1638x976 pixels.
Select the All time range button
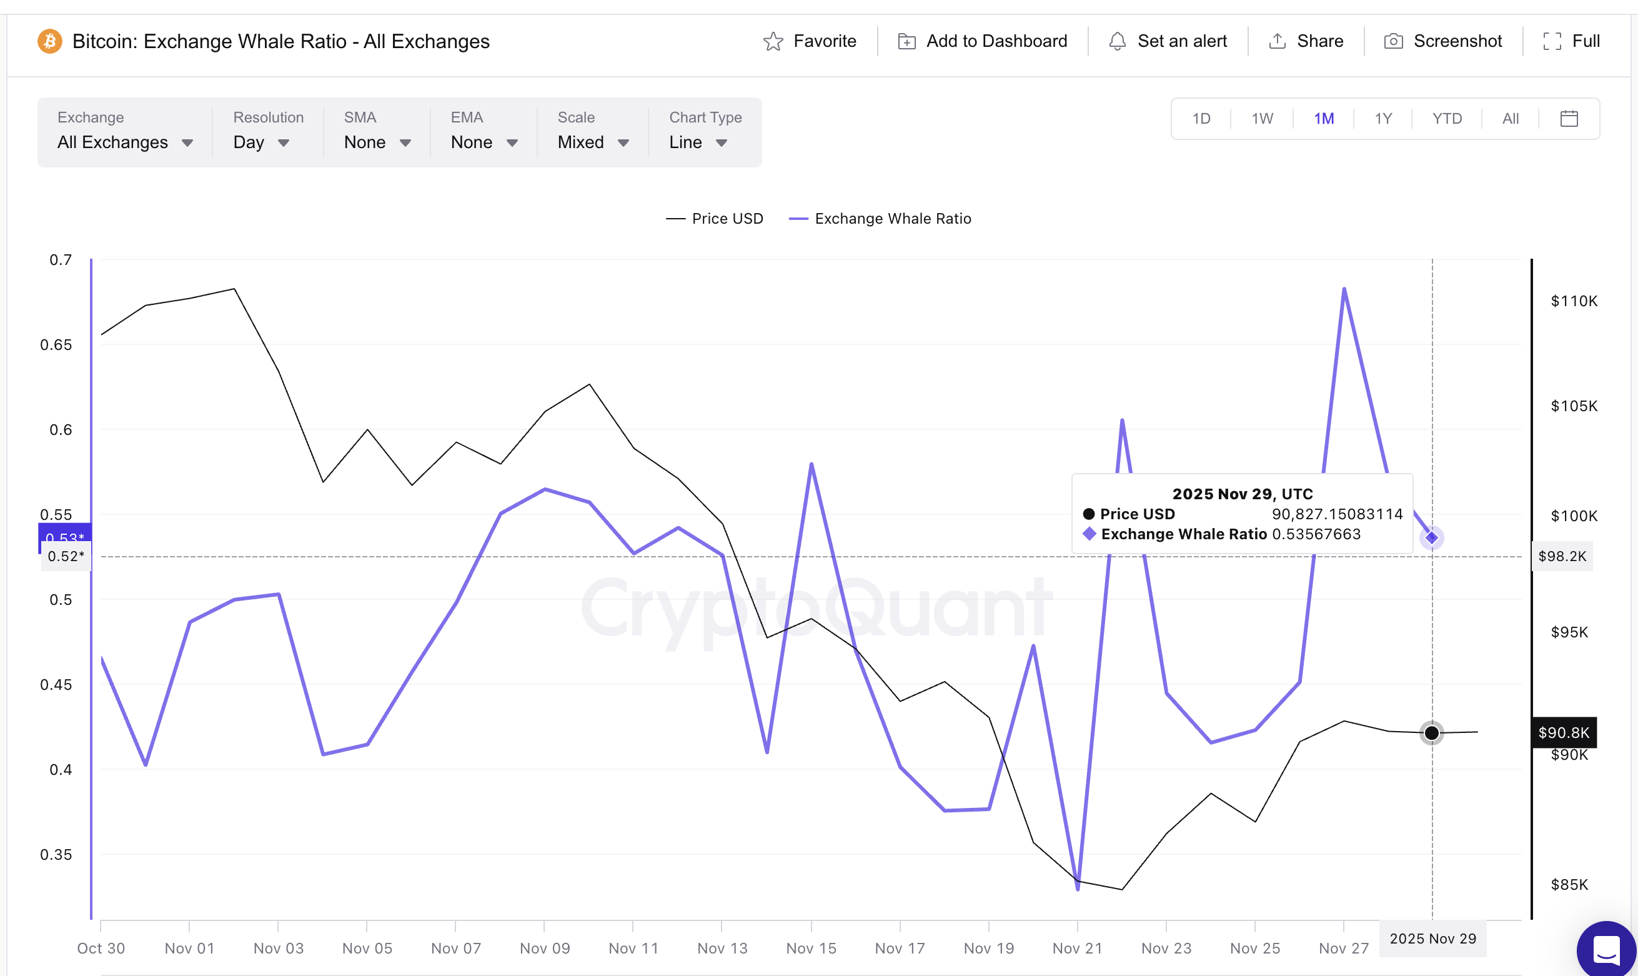1510,118
